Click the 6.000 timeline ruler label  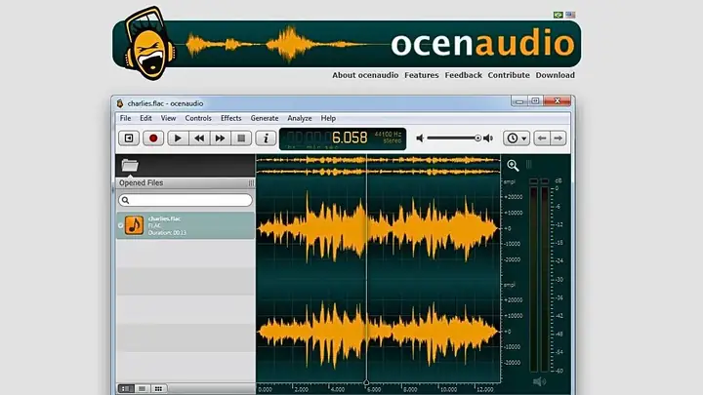tap(374, 389)
